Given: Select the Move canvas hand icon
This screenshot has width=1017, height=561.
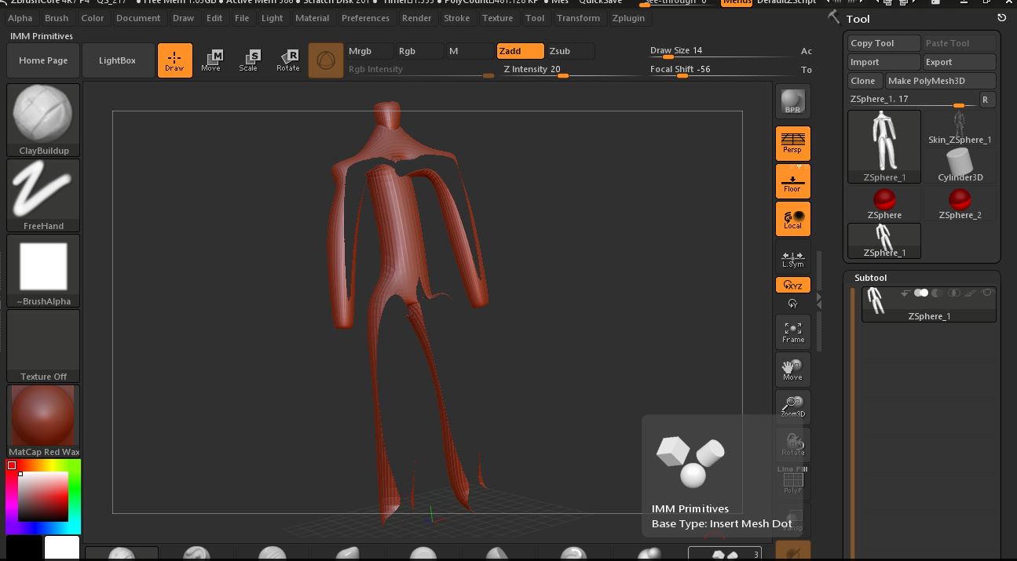Looking at the screenshot, I should [792, 370].
